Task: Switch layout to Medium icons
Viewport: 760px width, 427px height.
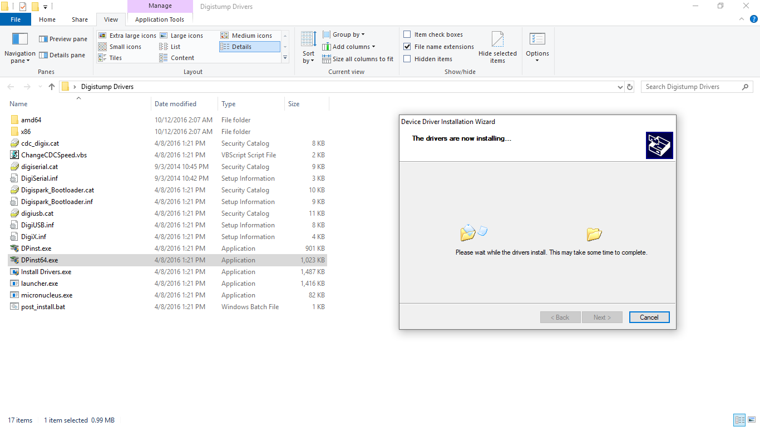Action: pyautogui.click(x=246, y=36)
